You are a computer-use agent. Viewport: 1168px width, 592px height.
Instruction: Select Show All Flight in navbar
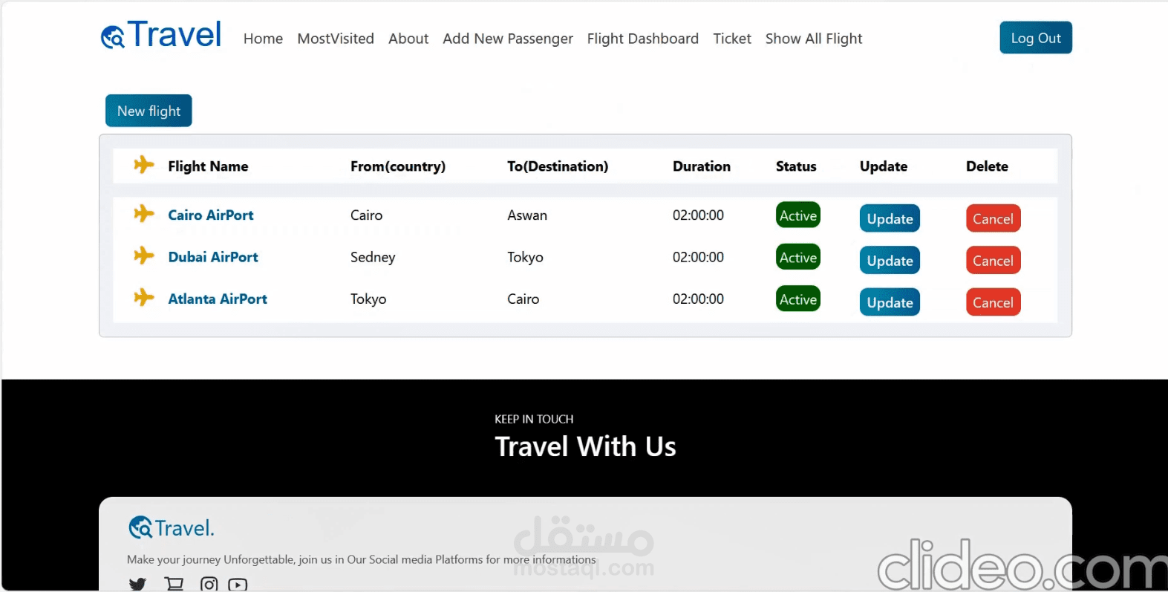coord(814,39)
